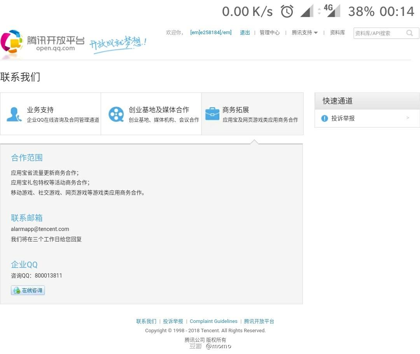Viewport: 420px width, 354px height.
Task: Open 管理中心 from the top navigation
Action: pos(269,33)
